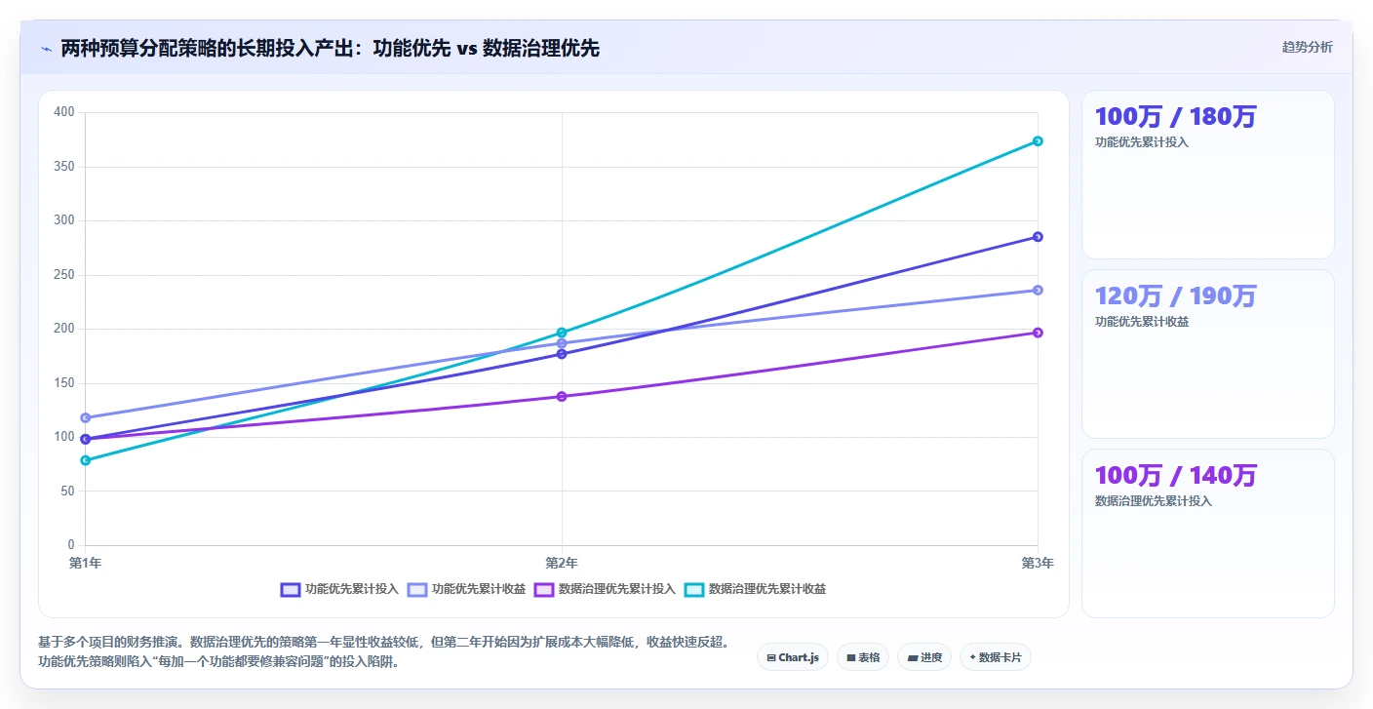Select 功能优先累计收益 data point at 第2年
Viewport: 1373px width, 709px height.
562,343
